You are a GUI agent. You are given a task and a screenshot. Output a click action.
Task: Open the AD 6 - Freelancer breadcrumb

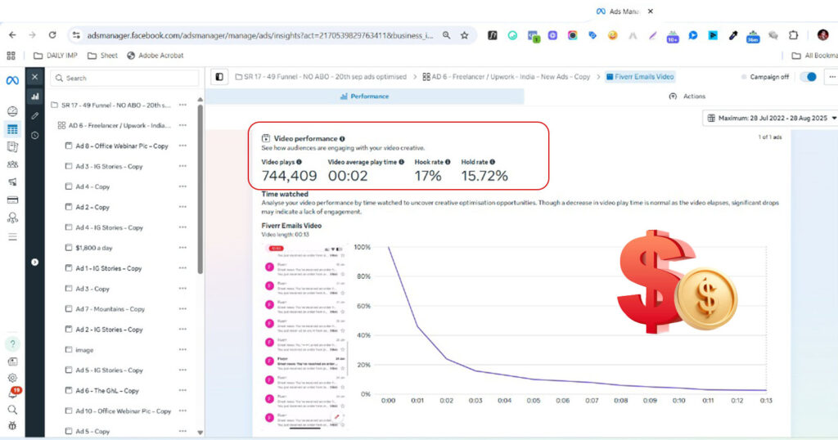[506, 77]
